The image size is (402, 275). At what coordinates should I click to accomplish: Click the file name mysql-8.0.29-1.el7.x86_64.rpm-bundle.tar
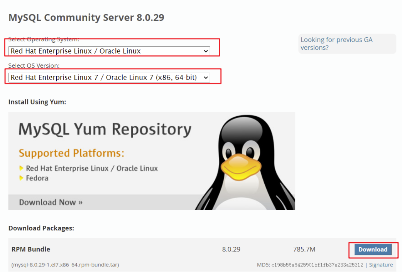click(x=65, y=265)
